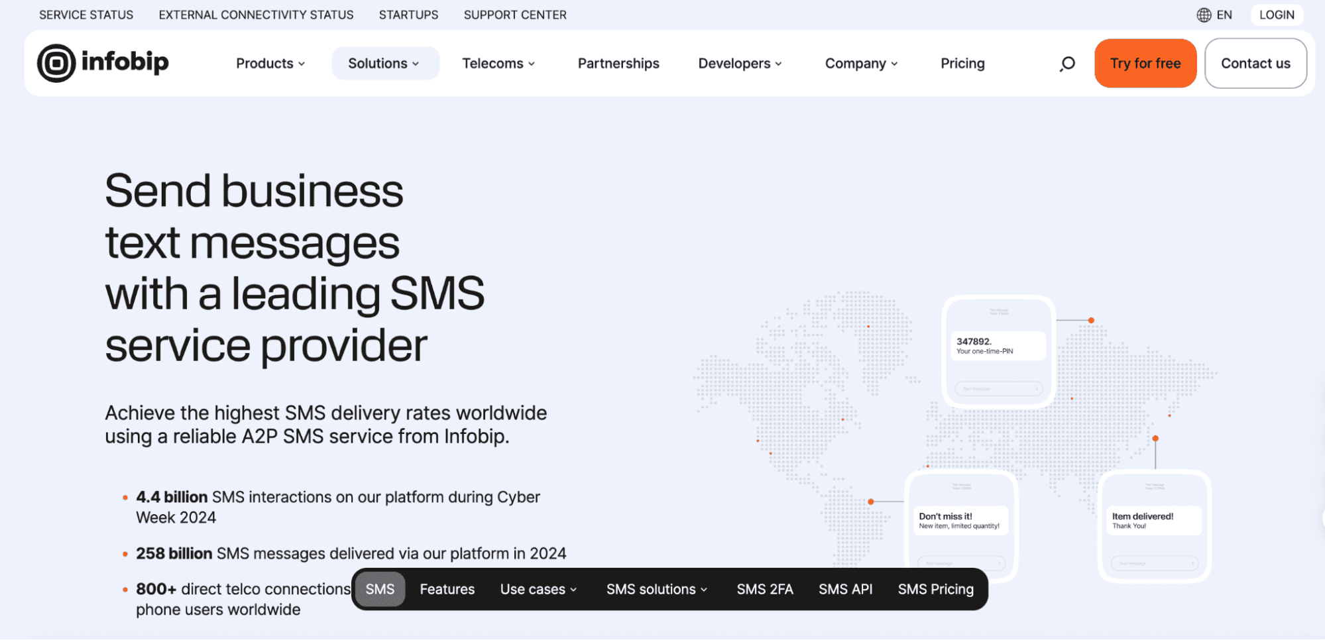Open the Solutions dropdown
1325x640 pixels.
385,64
